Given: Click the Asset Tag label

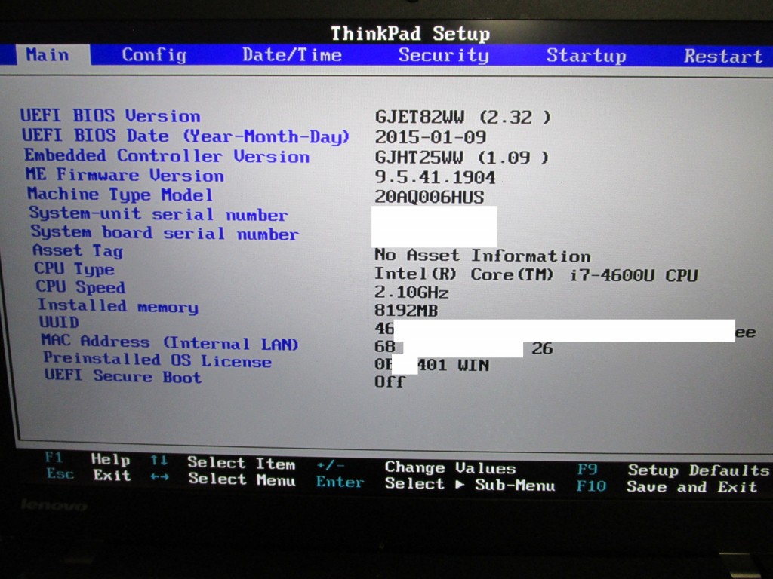Looking at the screenshot, I should click(78, 250).
